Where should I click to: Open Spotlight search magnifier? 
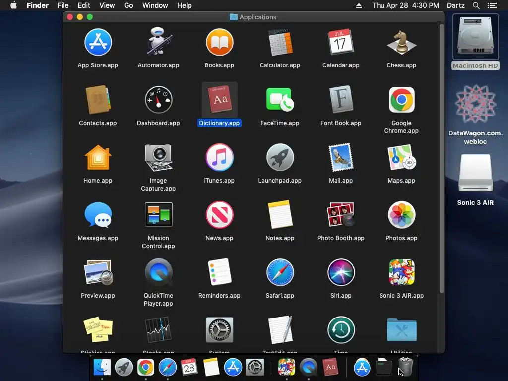476,5
